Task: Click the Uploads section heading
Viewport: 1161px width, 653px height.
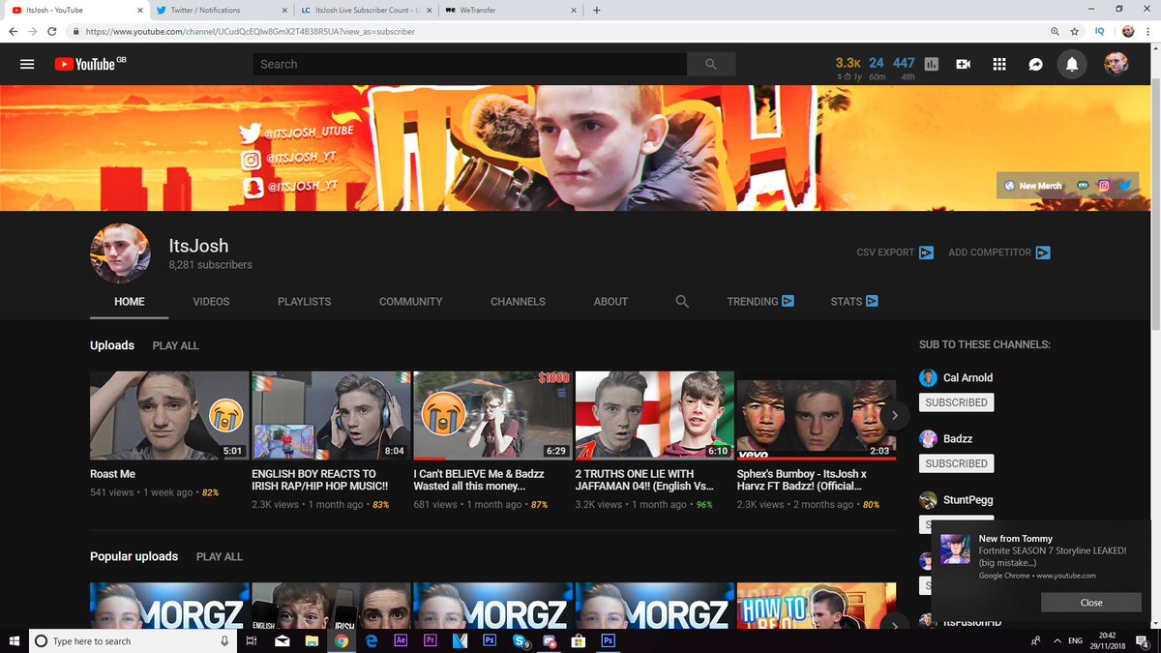Action: coord(112,345)
